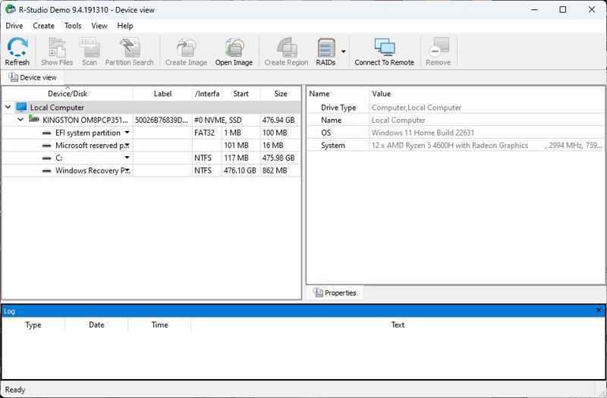Open the C: partition dropdown arrow
This screenshot has height=398, width=607.
tap(127, 158)
